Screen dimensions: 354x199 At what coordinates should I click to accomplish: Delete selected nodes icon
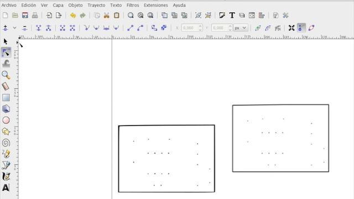[x=24, y=28]
